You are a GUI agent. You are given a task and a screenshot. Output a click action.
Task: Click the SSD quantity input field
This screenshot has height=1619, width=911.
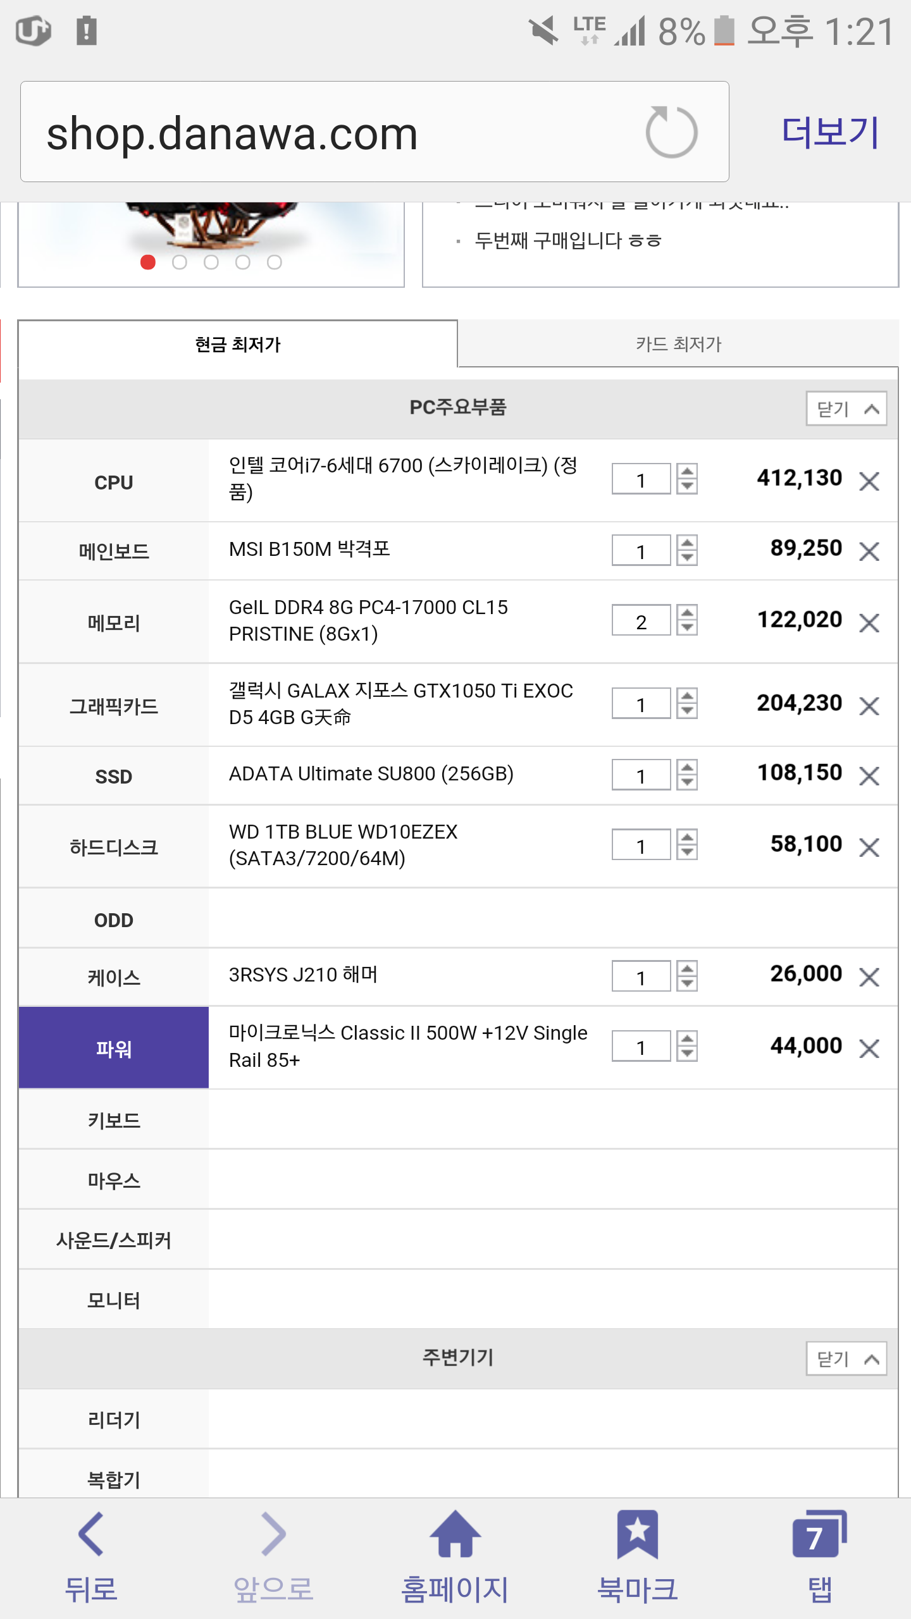tap(641, 775)
